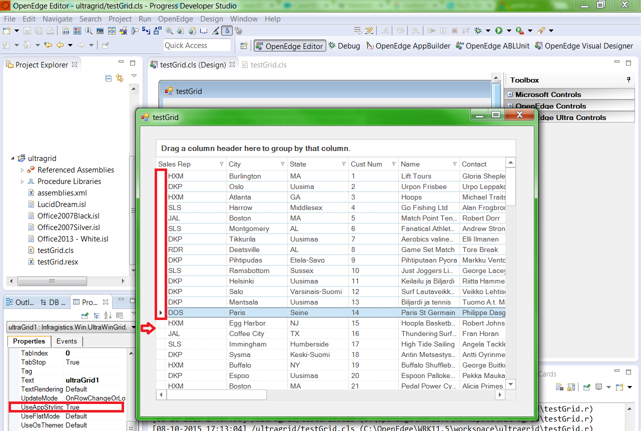
Task: Click the Open Perspective icon
Action: (244, 45)
